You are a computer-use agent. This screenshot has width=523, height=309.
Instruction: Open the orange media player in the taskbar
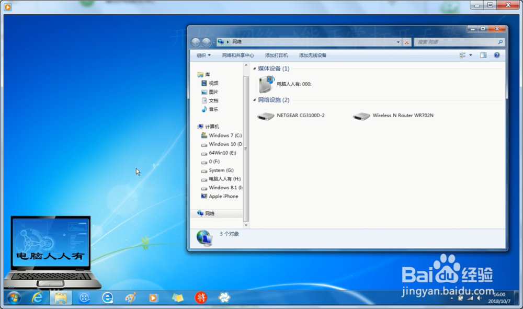[x=153, y=297]
